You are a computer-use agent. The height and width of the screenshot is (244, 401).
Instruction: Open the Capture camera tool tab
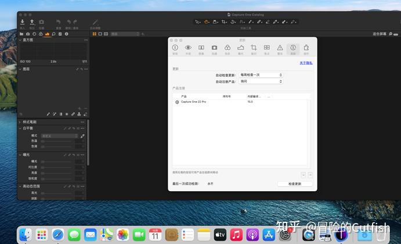point(28,34)
